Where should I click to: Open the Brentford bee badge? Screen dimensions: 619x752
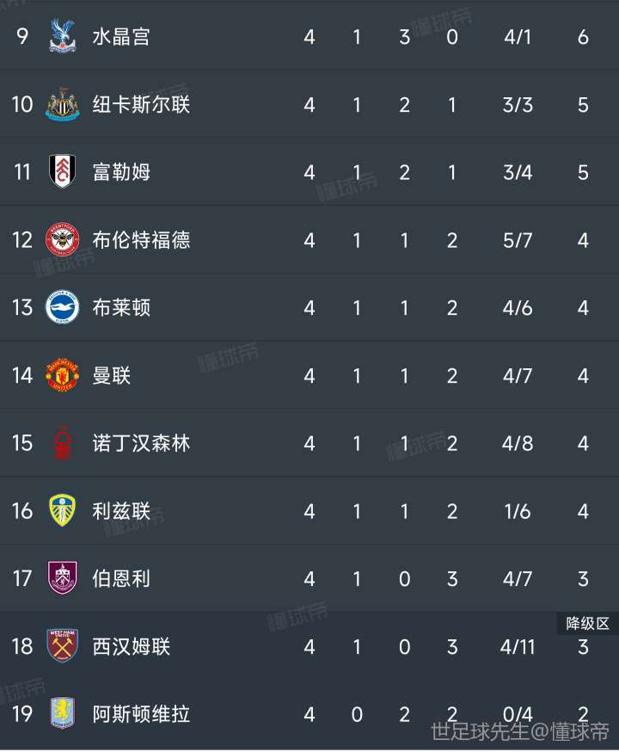[62, 239]
